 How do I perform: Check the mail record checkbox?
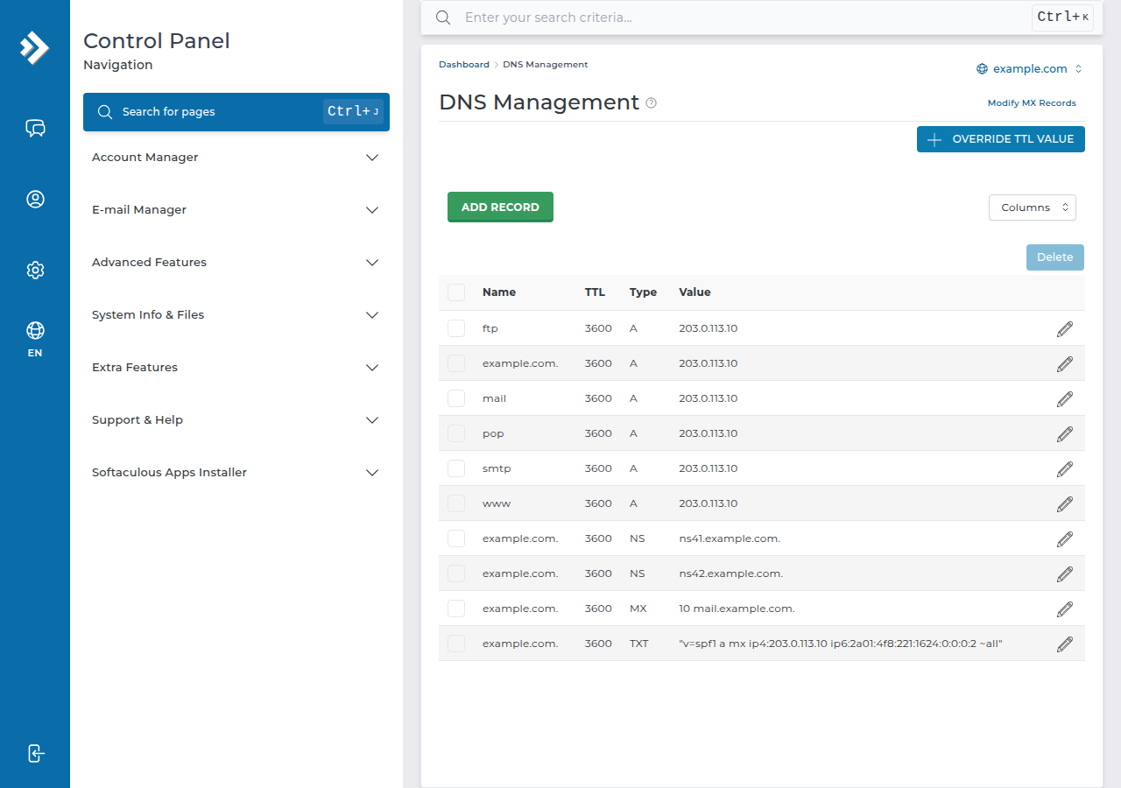[x=456, y=398]
